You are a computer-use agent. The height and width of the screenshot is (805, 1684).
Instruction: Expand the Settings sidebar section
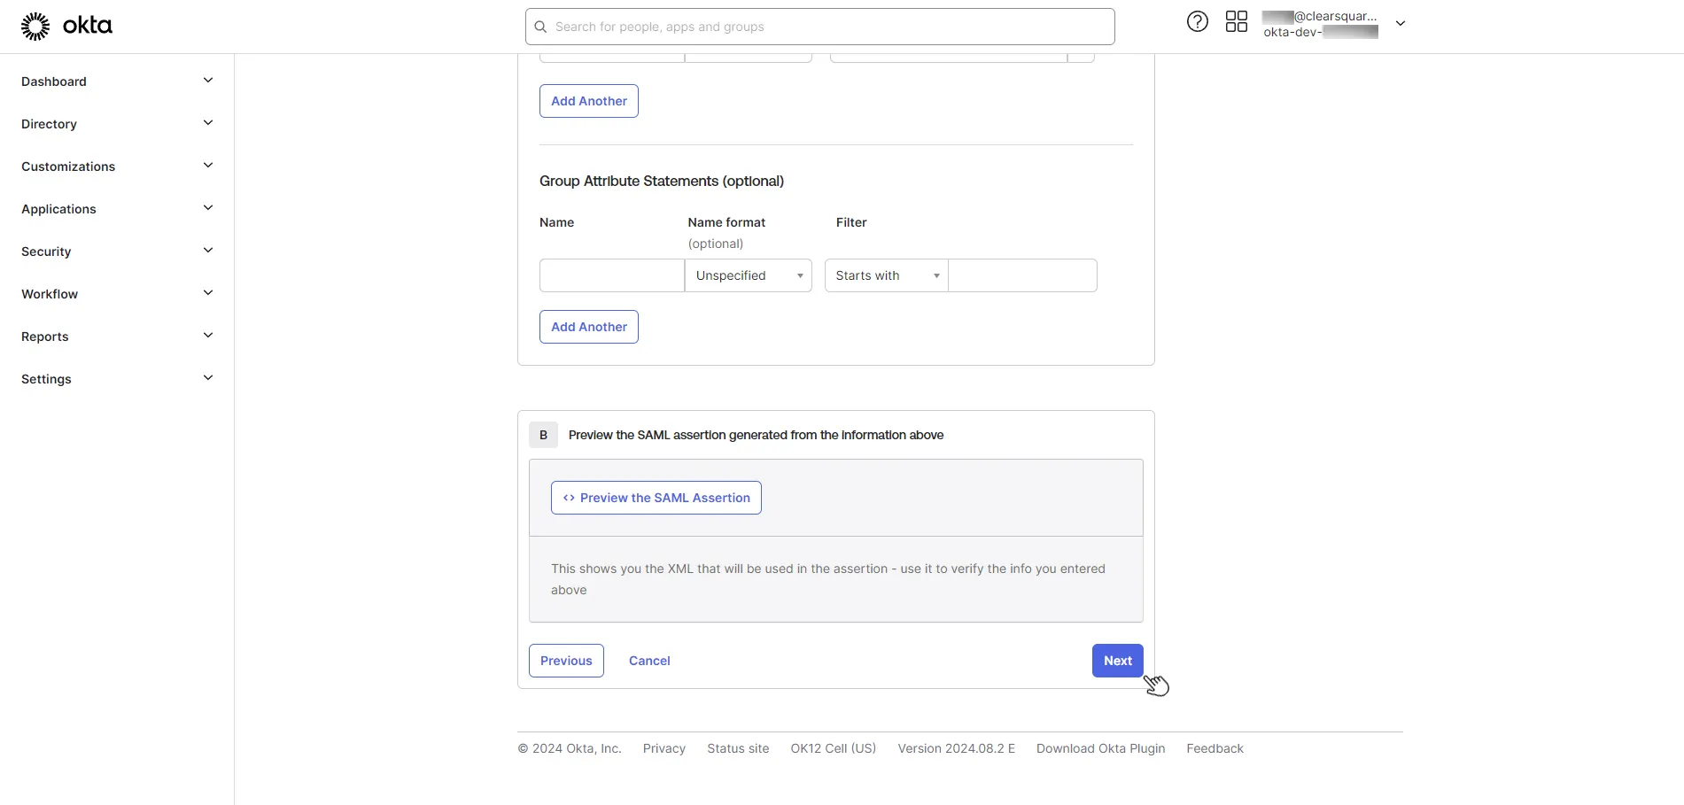point(208,378)
